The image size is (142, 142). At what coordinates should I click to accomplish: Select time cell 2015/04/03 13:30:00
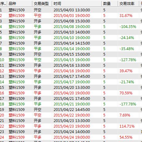click(72, 10)
